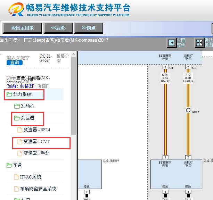This screenshot has height=200, width=213.
Task: Open the 变速器 - 手动 diagram entry
Action: click(37, 153)
